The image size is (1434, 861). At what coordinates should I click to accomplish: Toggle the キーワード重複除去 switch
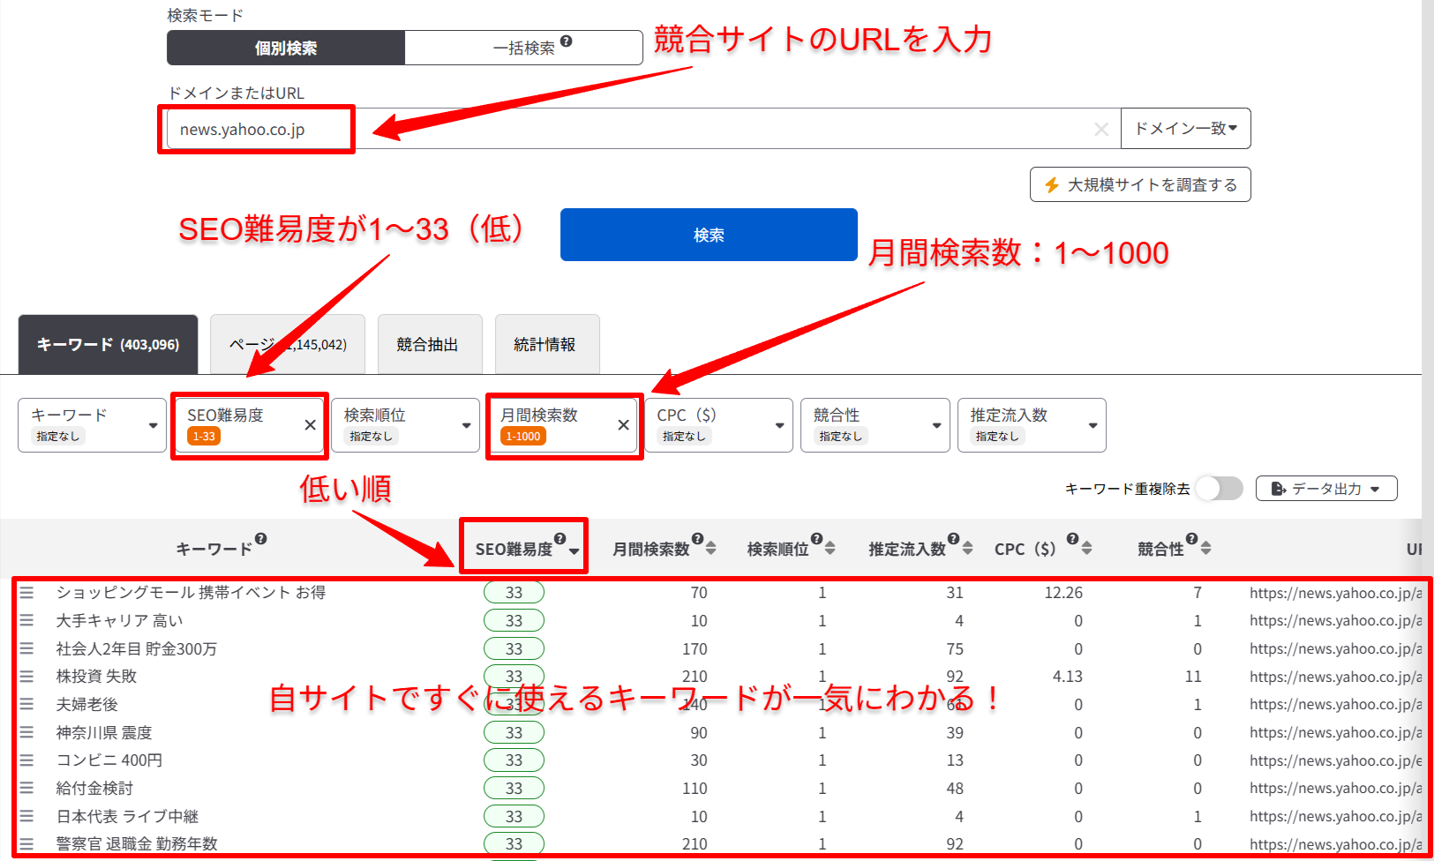pos(1219,489)
